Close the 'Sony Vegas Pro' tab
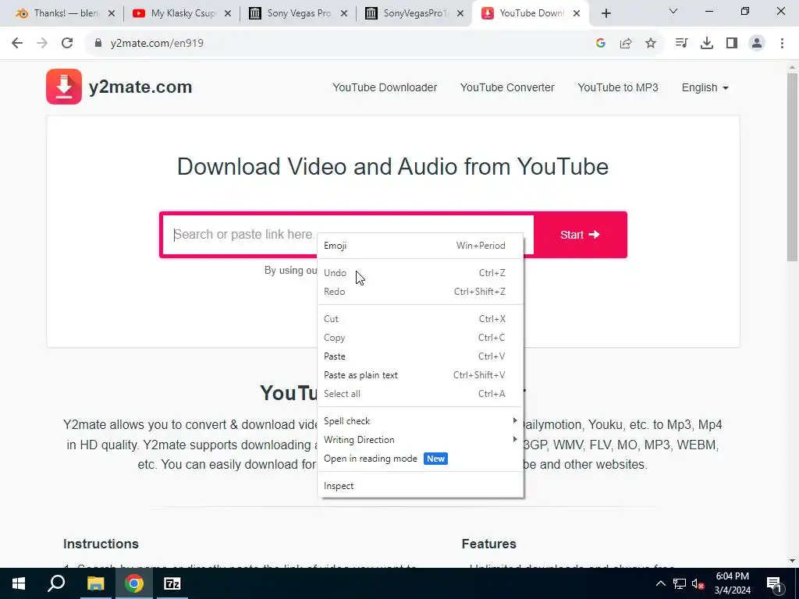 click(x=344, y=14)
